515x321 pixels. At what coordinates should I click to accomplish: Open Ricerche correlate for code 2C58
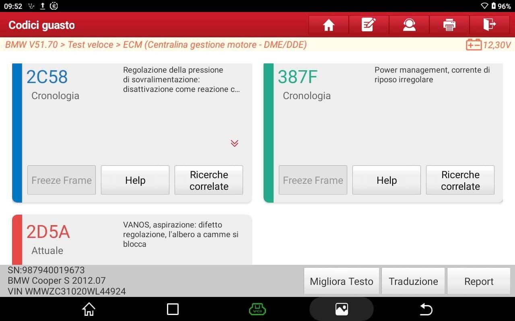(x=209, y=180)
